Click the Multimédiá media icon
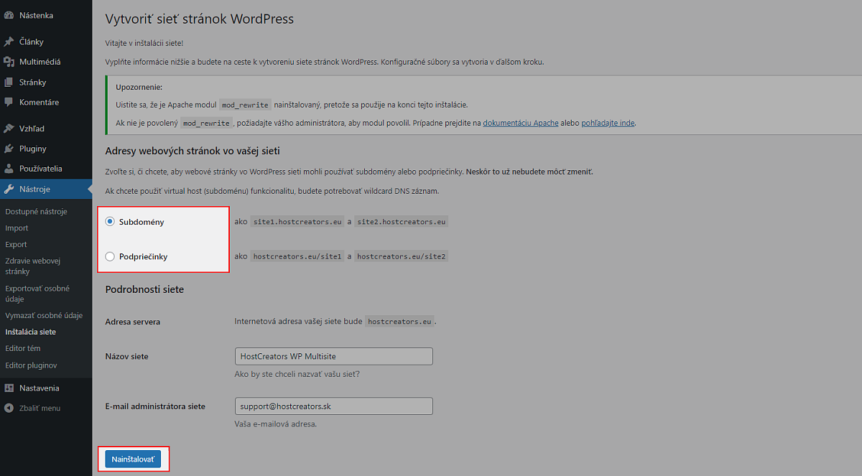The image size is (862, 476). 9,62
